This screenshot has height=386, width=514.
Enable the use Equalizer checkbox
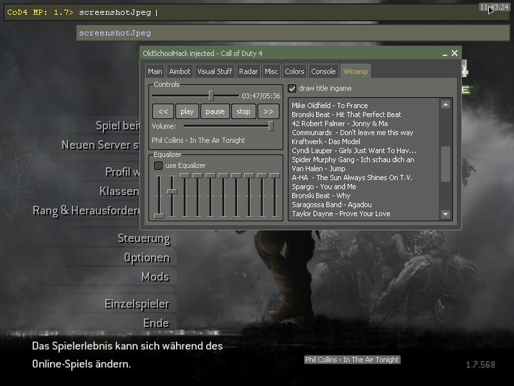(x=158, y=165)
